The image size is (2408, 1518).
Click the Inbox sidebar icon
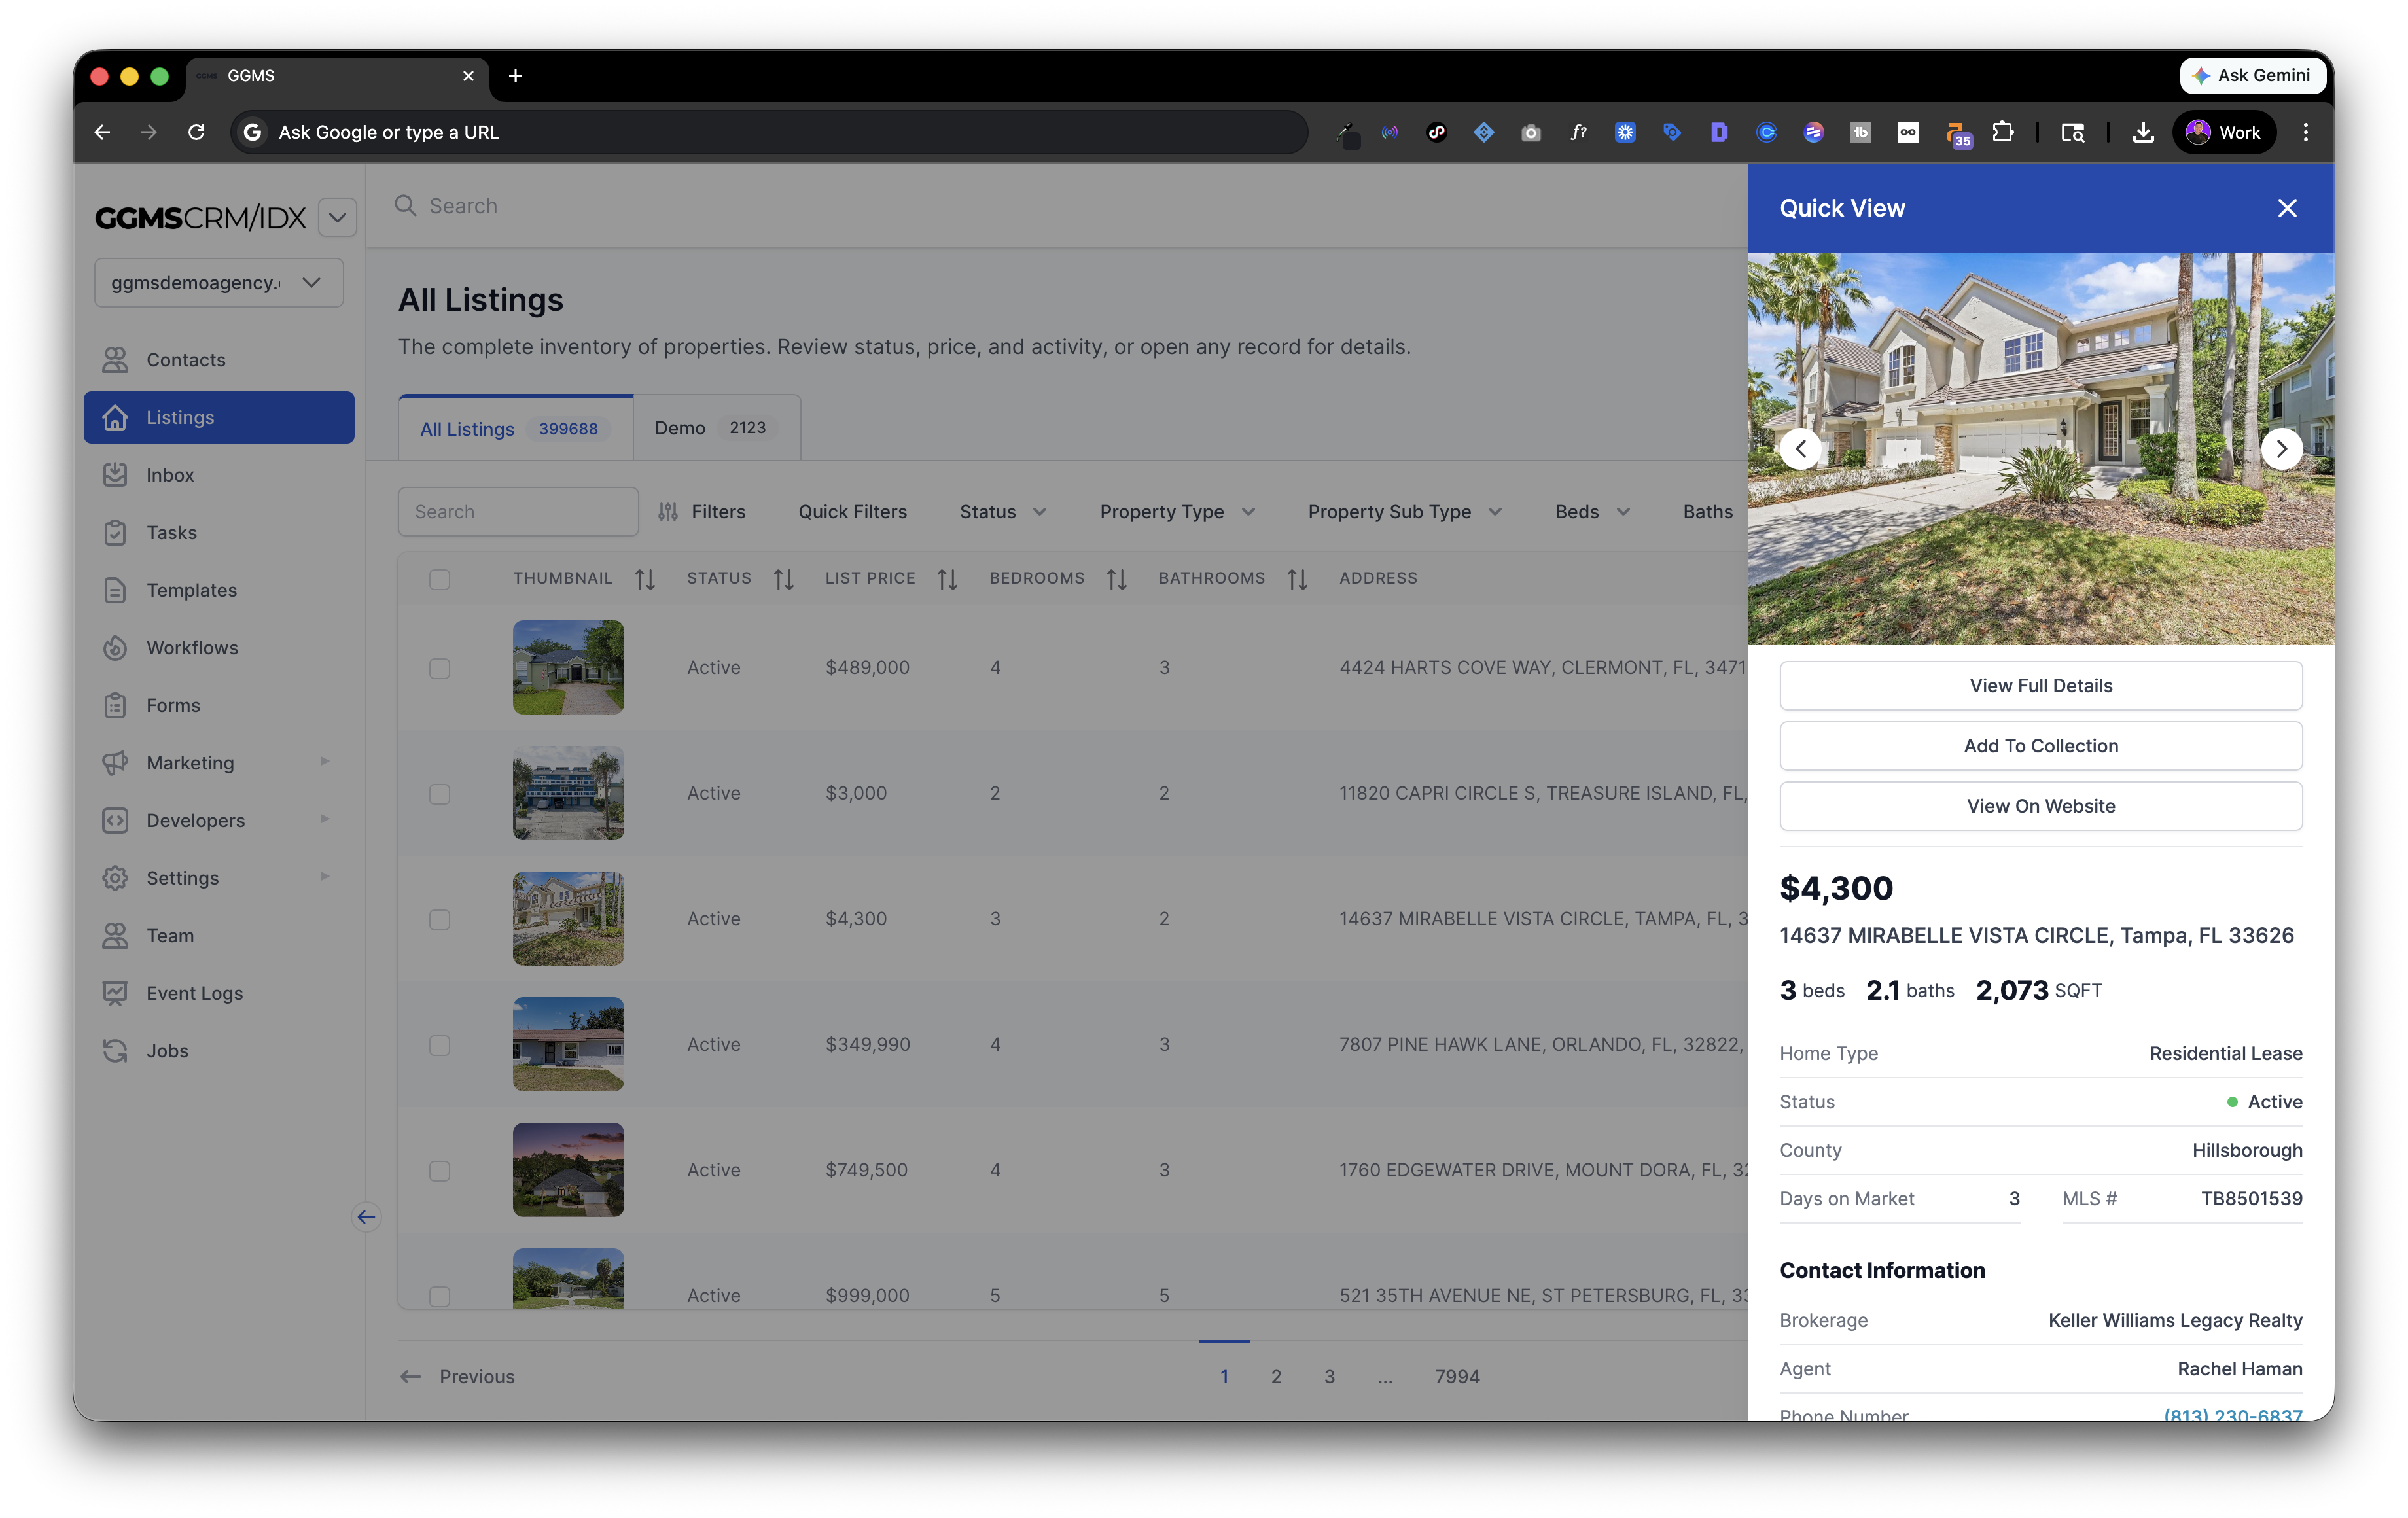click(x=115, y=475)
